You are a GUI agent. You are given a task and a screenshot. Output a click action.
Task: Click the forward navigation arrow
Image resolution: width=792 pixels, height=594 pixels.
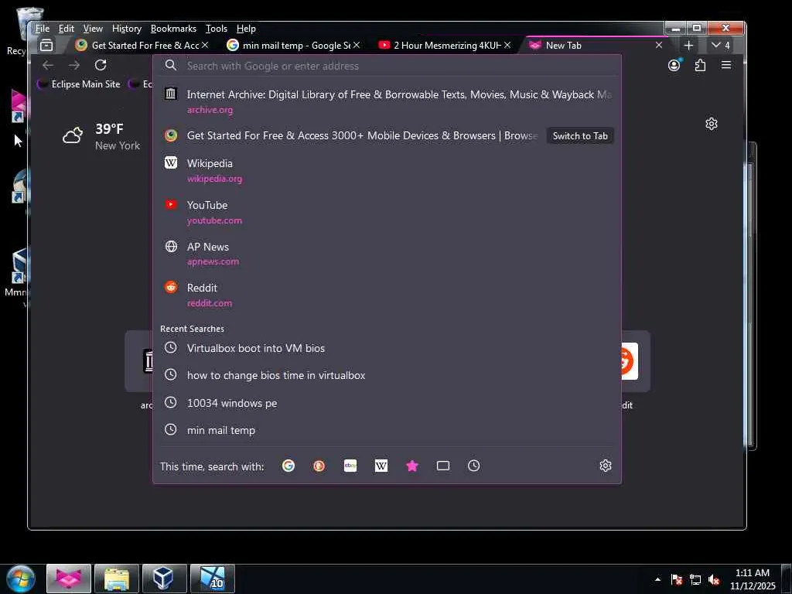click(74, 65)
